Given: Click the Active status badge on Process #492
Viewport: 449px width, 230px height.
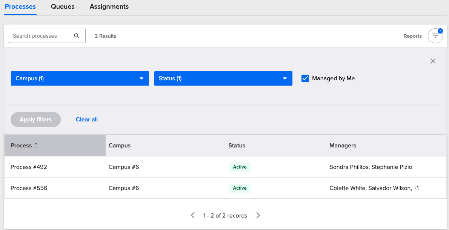Looking at the screenshot, I should 240,167.
